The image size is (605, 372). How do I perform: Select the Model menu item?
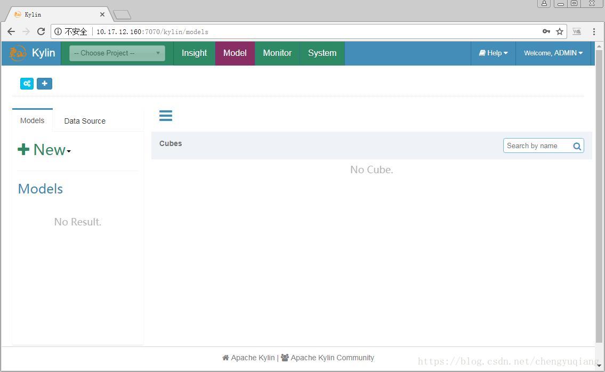235,53
